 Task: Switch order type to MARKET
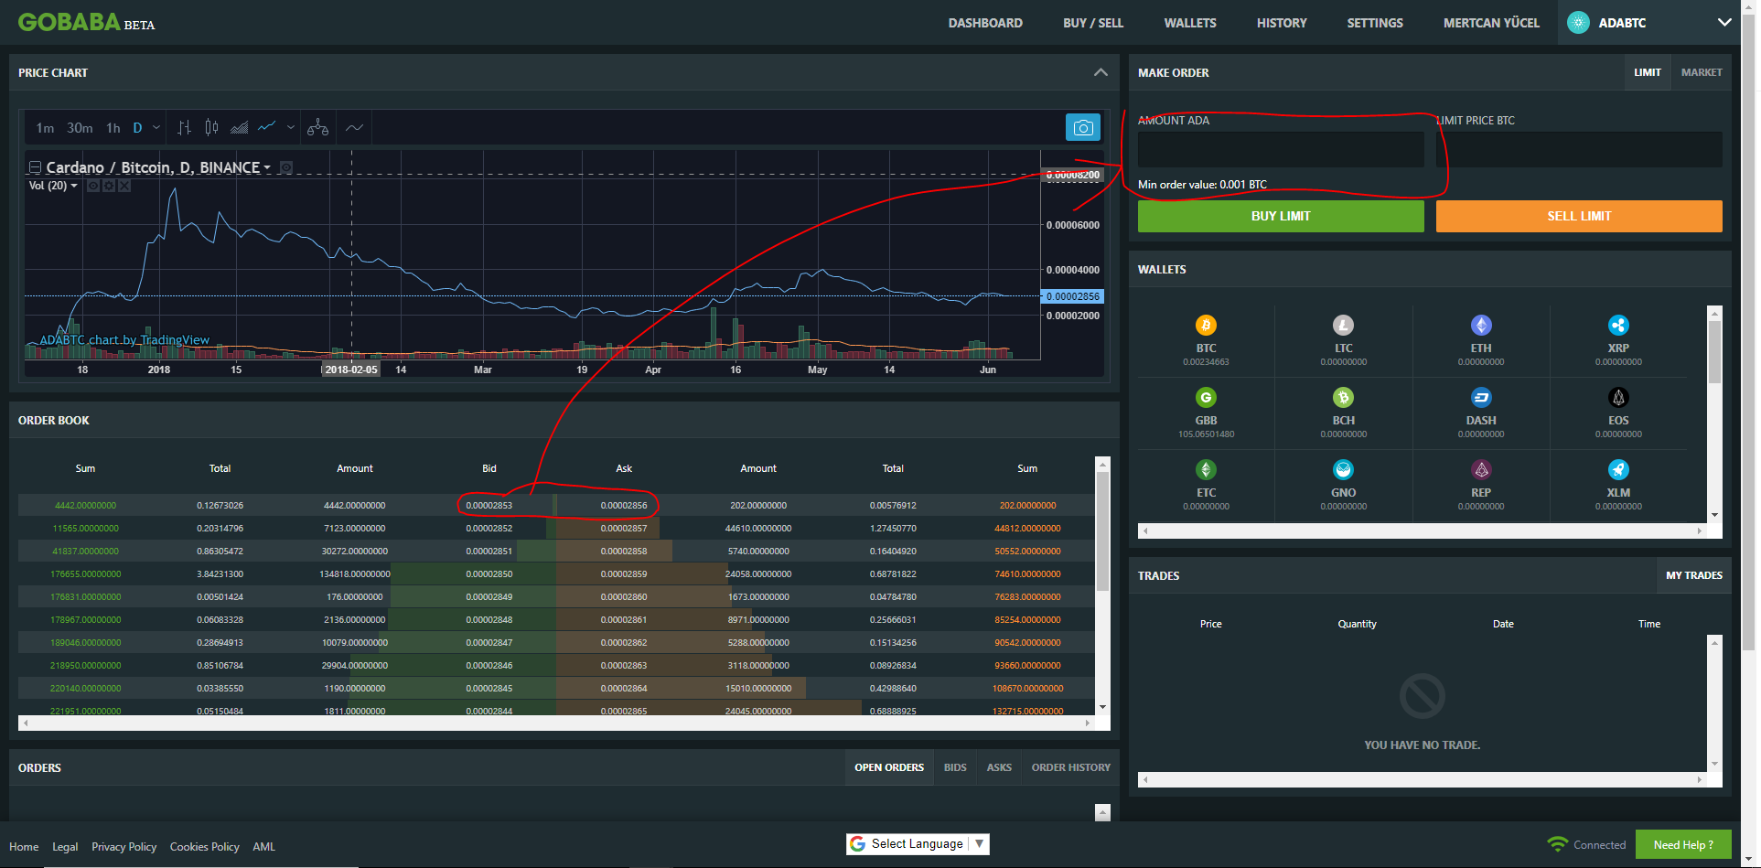pos(1702,72)
